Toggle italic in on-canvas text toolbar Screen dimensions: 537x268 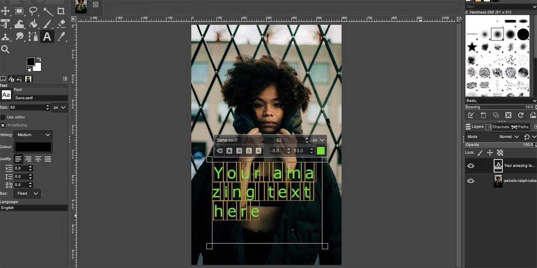(239, 151)
